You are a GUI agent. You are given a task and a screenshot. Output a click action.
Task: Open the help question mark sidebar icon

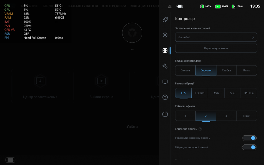165,97
